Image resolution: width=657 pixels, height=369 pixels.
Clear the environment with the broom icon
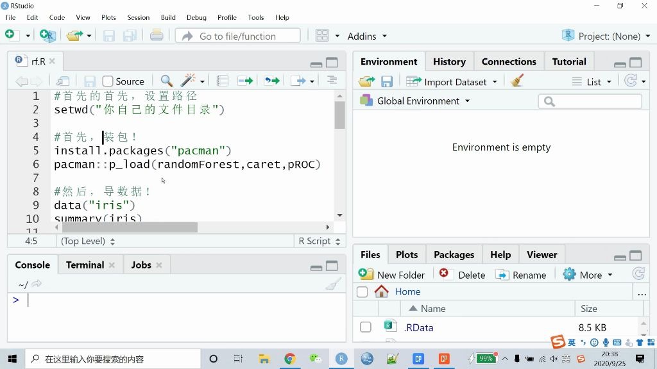tap(517, 81)
